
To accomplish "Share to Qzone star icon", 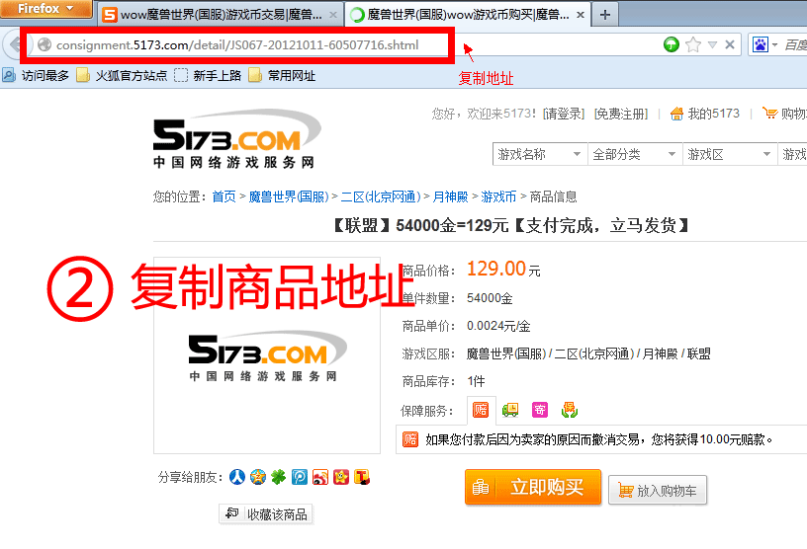I will 258,477.
